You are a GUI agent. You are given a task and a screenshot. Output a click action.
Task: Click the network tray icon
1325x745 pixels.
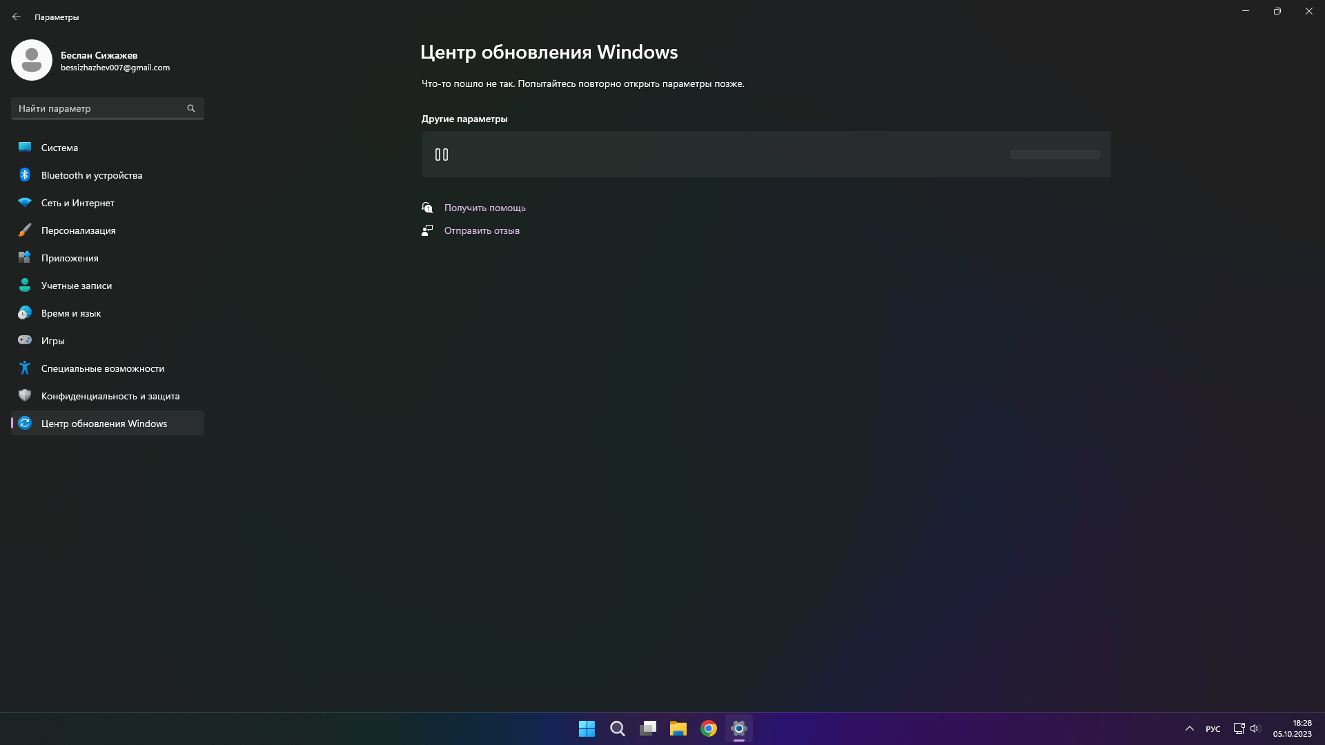coord(1239,728)
